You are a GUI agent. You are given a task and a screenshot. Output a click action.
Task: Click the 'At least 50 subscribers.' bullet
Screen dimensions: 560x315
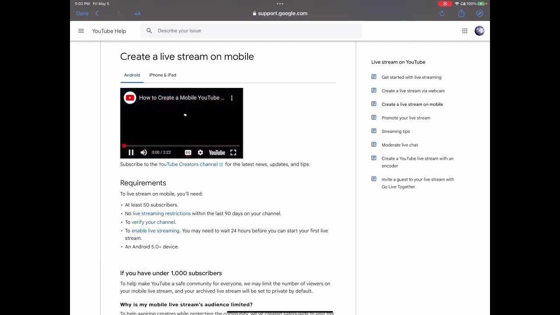pos(151,205)
